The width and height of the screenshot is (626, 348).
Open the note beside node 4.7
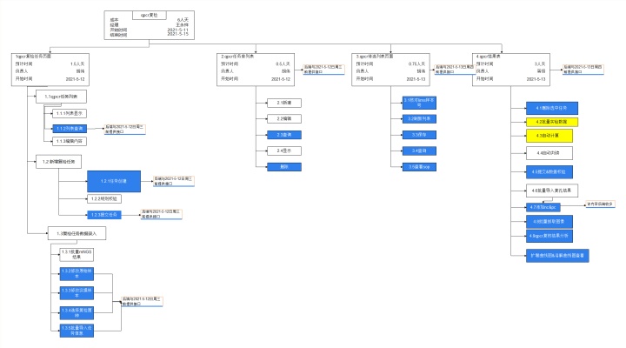(600, 204)
